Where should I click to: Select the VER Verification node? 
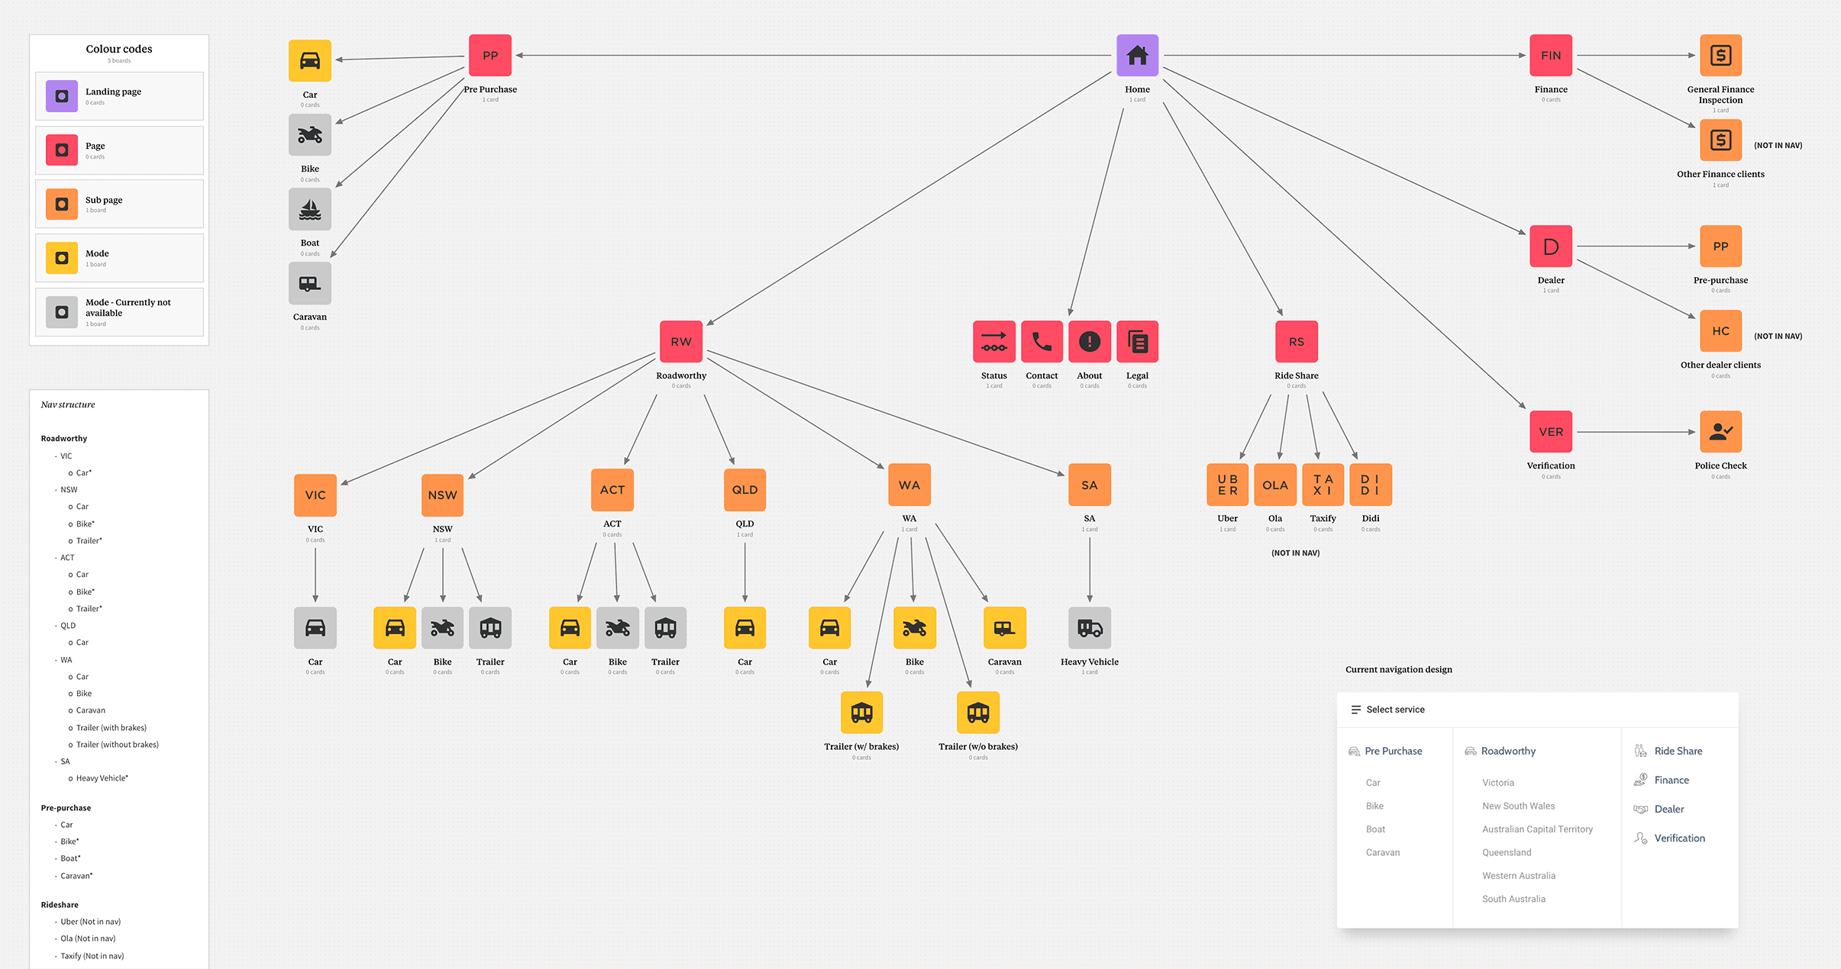click(1551, 430)
